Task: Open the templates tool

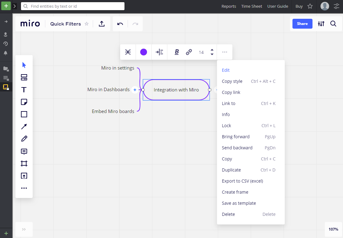Action: point(24,77)
